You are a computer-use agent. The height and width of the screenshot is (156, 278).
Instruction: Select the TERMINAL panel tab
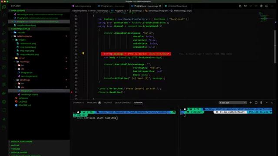tap(138, 103)
